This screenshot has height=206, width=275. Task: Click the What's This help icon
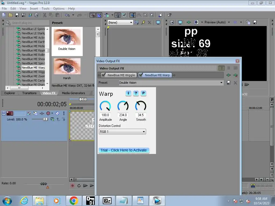[169, 15]
